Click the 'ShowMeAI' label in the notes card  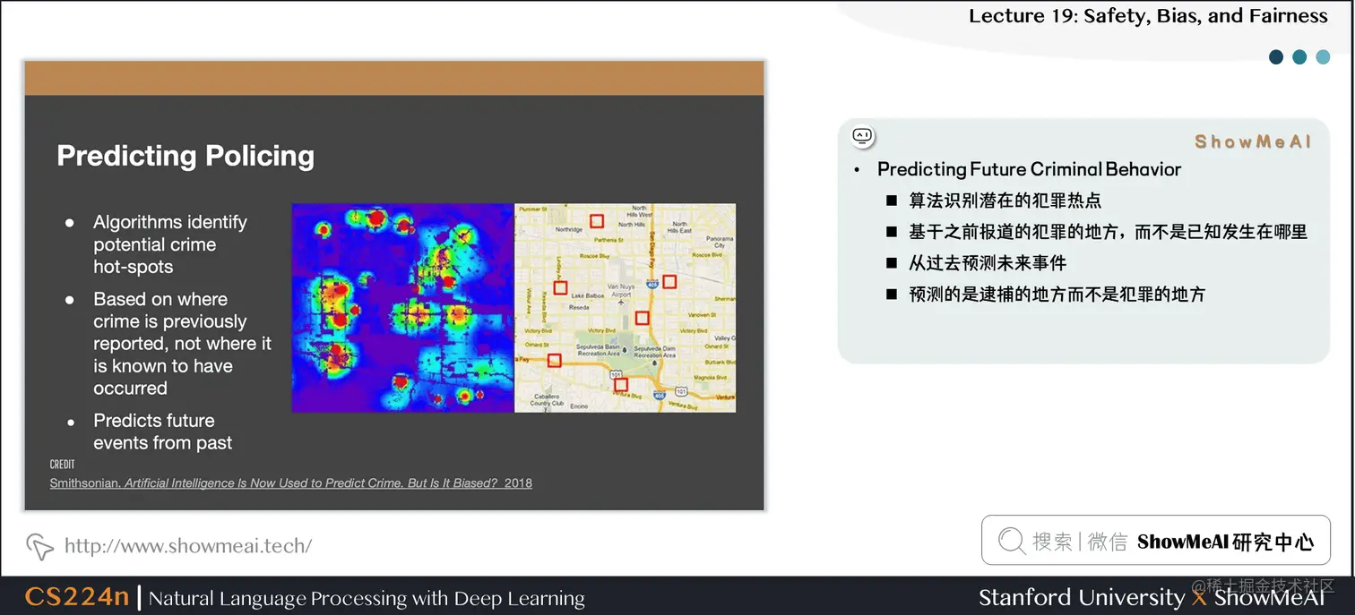click(1252, 141)
